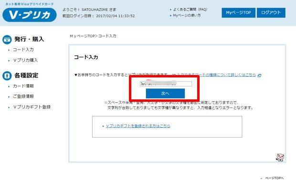
Task: Open Vプリカギフト登録 in the sidebar
Action: 32,107
